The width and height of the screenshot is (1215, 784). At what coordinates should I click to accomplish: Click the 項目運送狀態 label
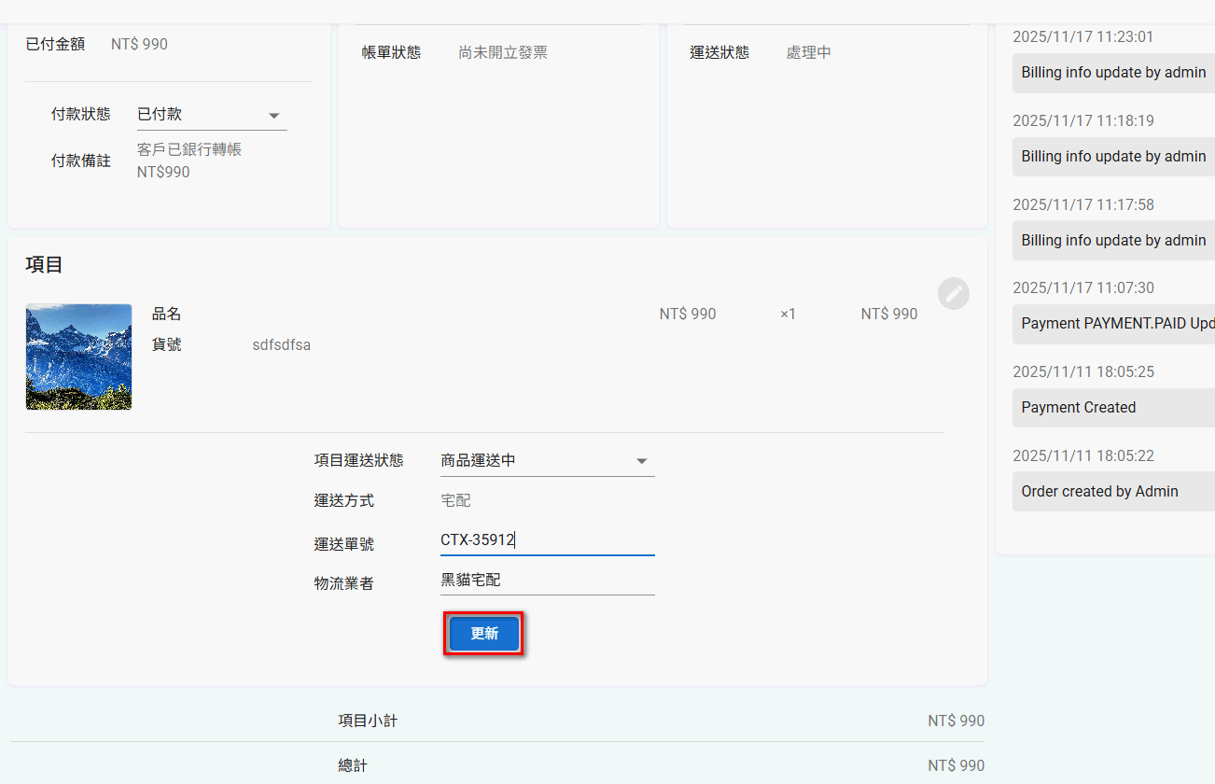(359, 460)
